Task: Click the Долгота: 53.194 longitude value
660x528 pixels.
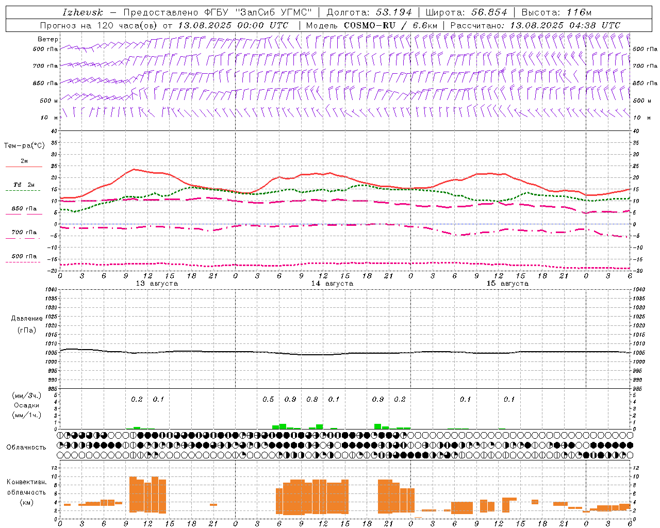Action: 369,12
